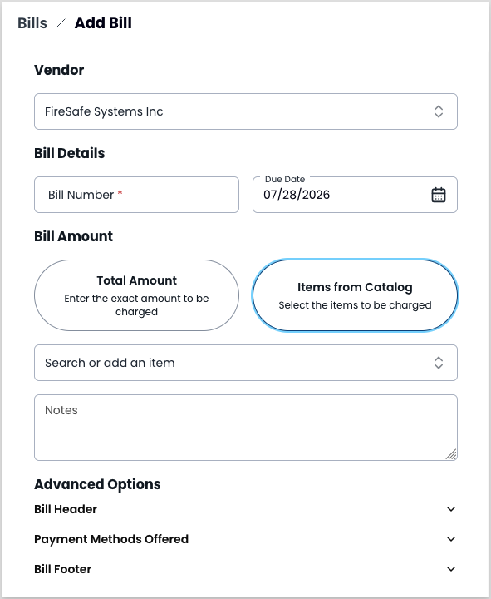Open the FireSafe Systems Inc vendor dropdown
Screen dimensions: 491x599
pyautogui.click(x=246, y=111)
